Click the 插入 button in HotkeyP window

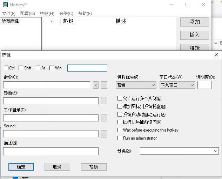(x=195, y=35)
